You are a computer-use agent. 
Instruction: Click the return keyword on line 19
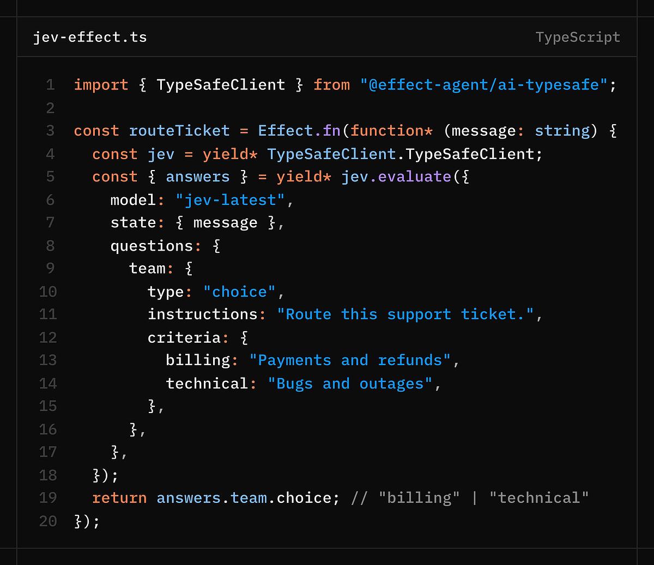(x=119, y=498)
